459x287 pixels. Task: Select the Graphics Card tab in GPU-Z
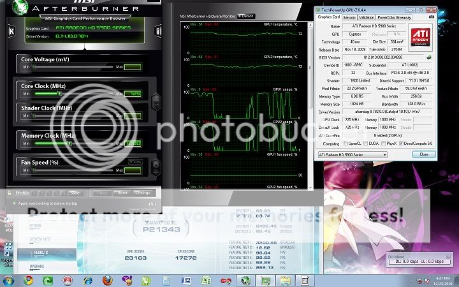329,17
